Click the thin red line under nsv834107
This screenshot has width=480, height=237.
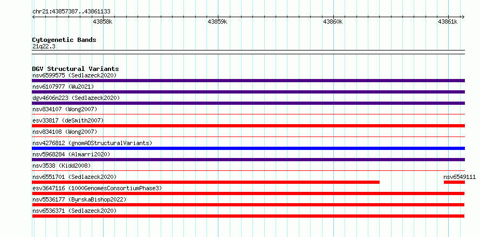point(248,114)
